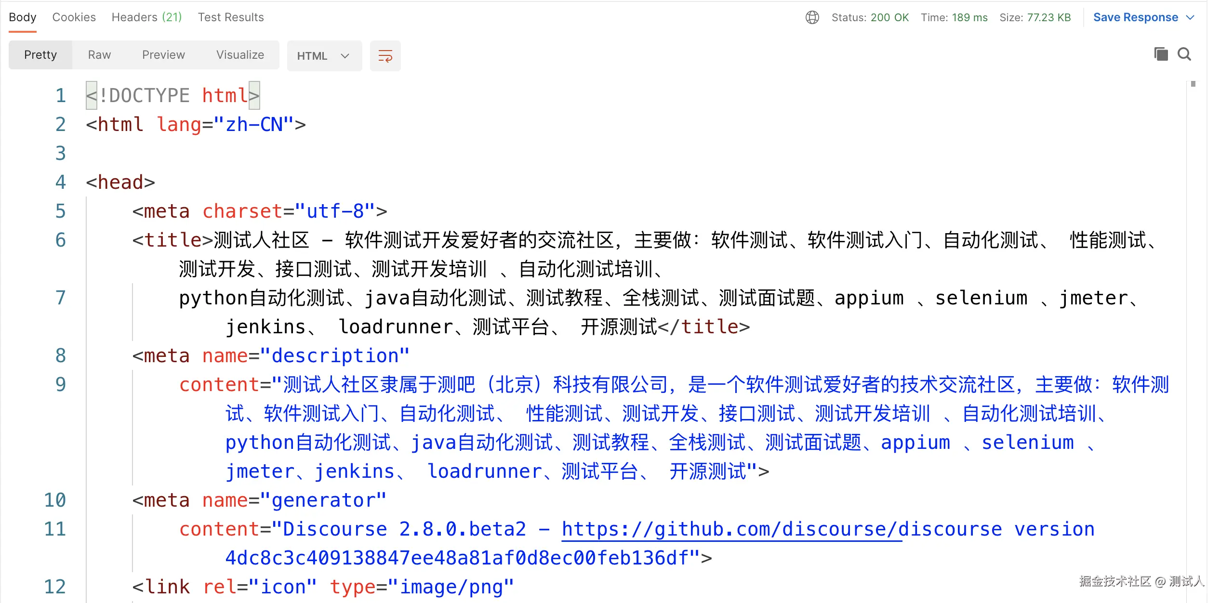Click the vertical scrollbar thumb
This screenshot has width=1220, height=603.
coord(1193,84)
